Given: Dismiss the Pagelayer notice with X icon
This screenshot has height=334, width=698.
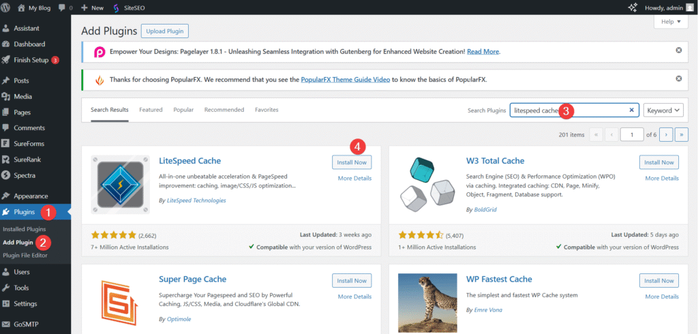Looking at the screenshot, I should pyautogui.click(x=678, y=50).
